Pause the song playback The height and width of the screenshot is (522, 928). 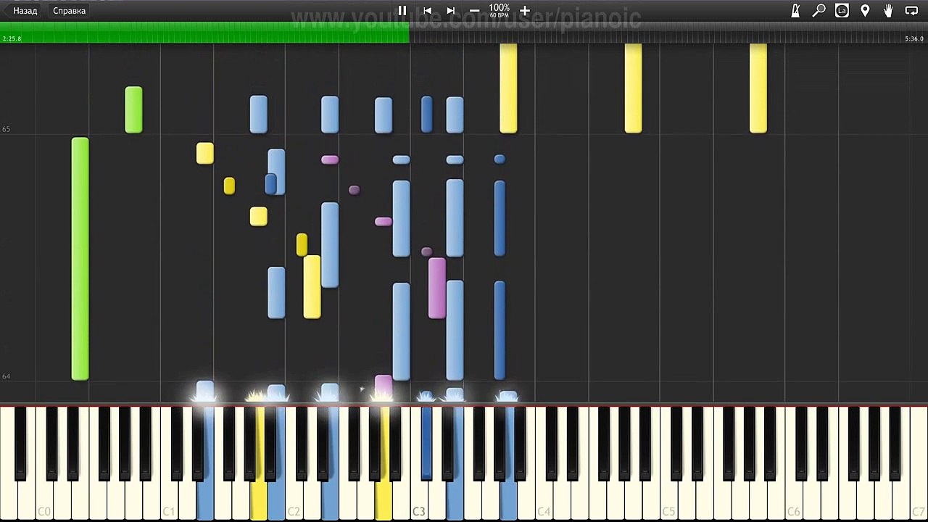pyautogui.click(x=402, y=11)
